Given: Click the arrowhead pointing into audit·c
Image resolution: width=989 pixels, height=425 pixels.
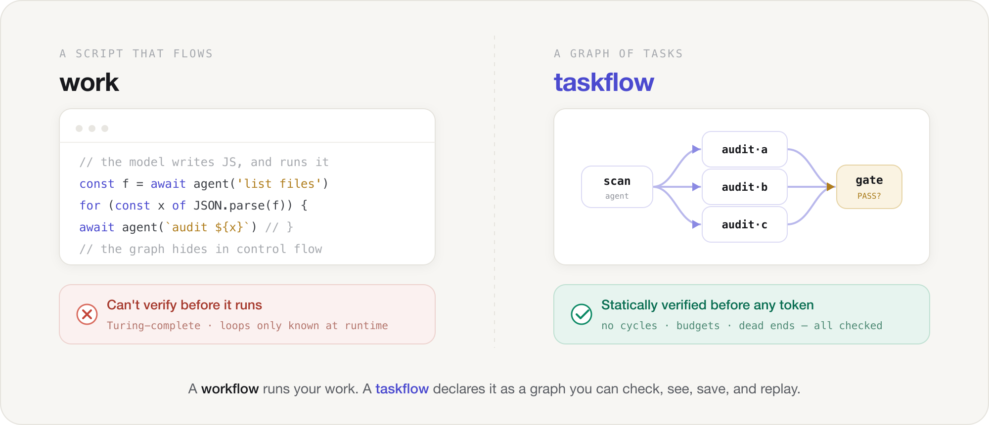Looking at the screenshot, I should click(697, 224).
